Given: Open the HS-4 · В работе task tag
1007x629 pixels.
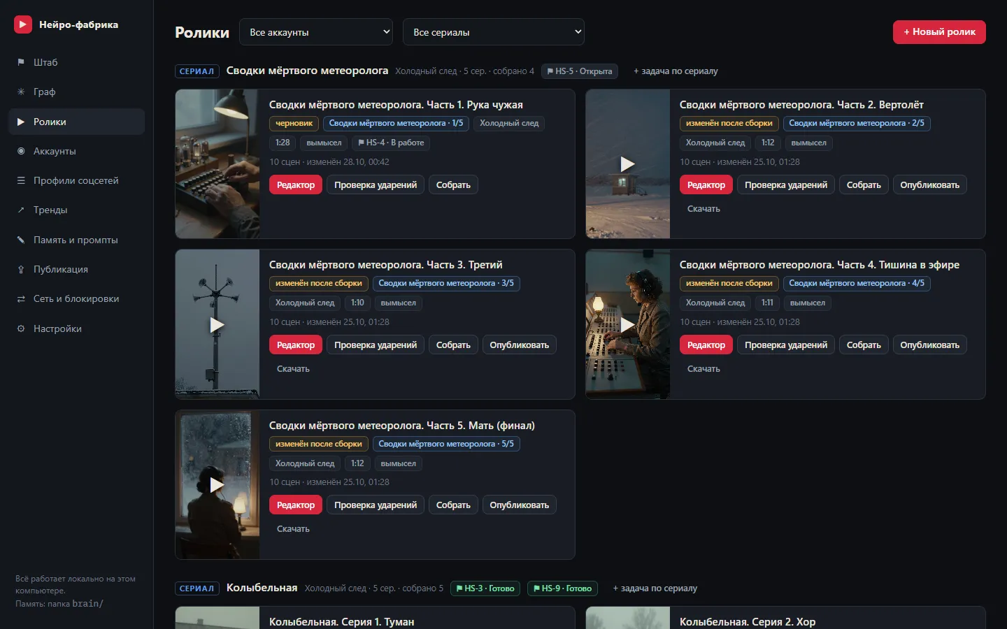Looking at the screenshot, I should point(391,143).
